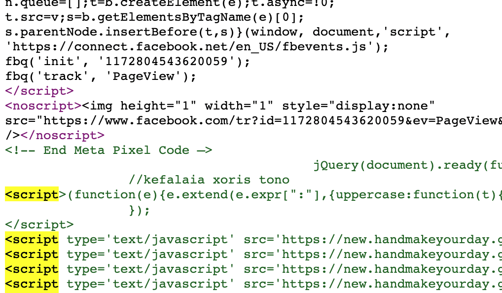502x293 pixels.
Task: Click the 'End Meta Pixel Code' comment
Action: pyautogui.click(x=108, y=150)
